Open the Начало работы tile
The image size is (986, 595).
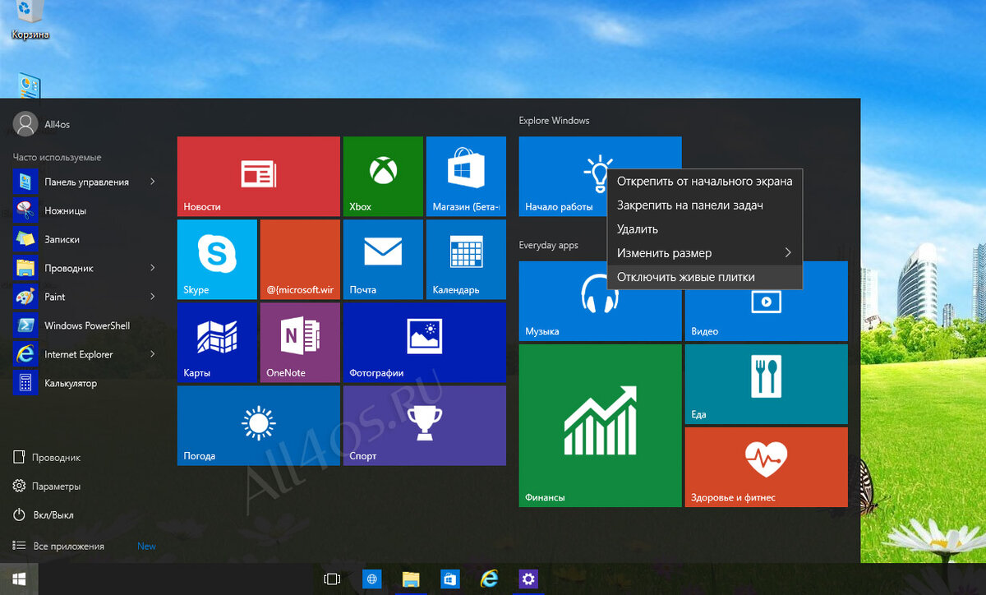pos(563,176)
